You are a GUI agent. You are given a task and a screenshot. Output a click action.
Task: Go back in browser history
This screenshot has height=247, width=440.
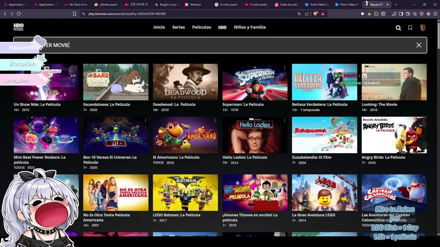click(x=5, y=14)
